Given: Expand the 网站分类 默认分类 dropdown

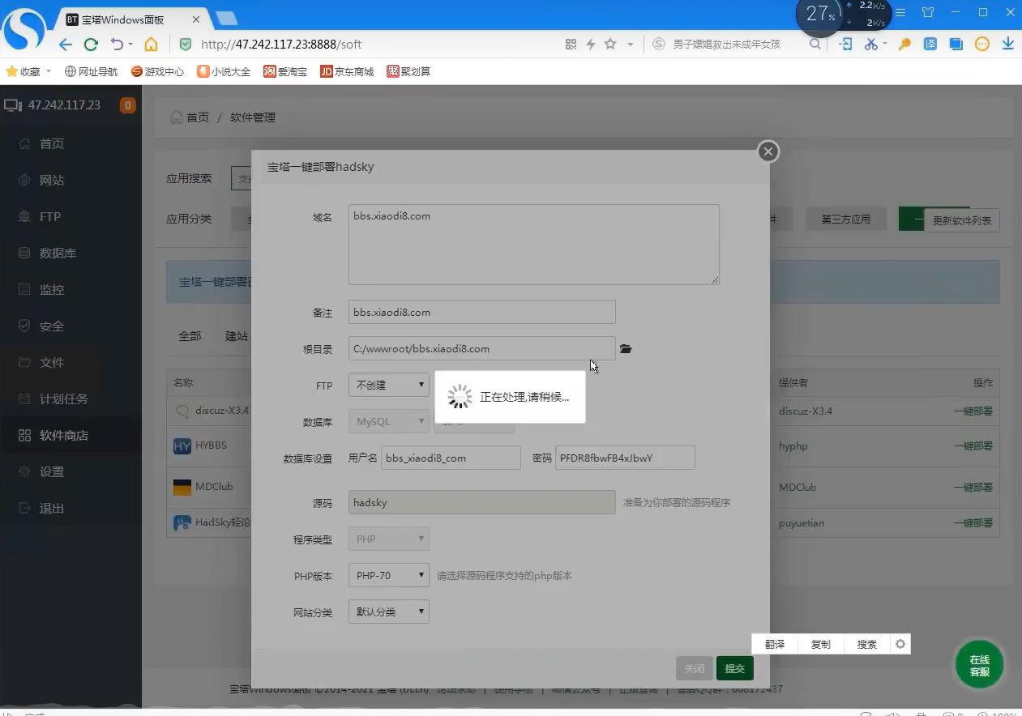Looking at the screenshot, I should coord(389,612).
